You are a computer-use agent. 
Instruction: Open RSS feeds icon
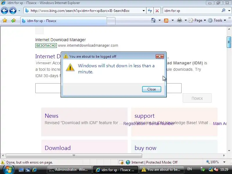point(166,20)
